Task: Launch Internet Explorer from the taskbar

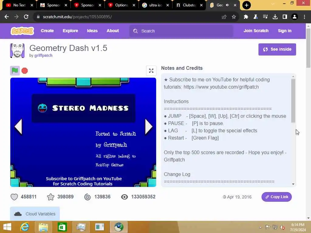Action: tap(25, 227)
